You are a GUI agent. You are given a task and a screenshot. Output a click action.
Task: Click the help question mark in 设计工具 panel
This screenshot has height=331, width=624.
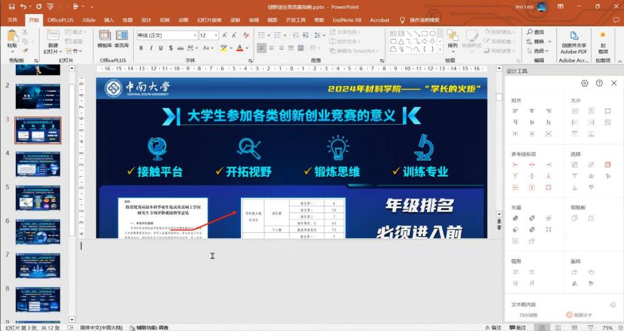(599, 83)
